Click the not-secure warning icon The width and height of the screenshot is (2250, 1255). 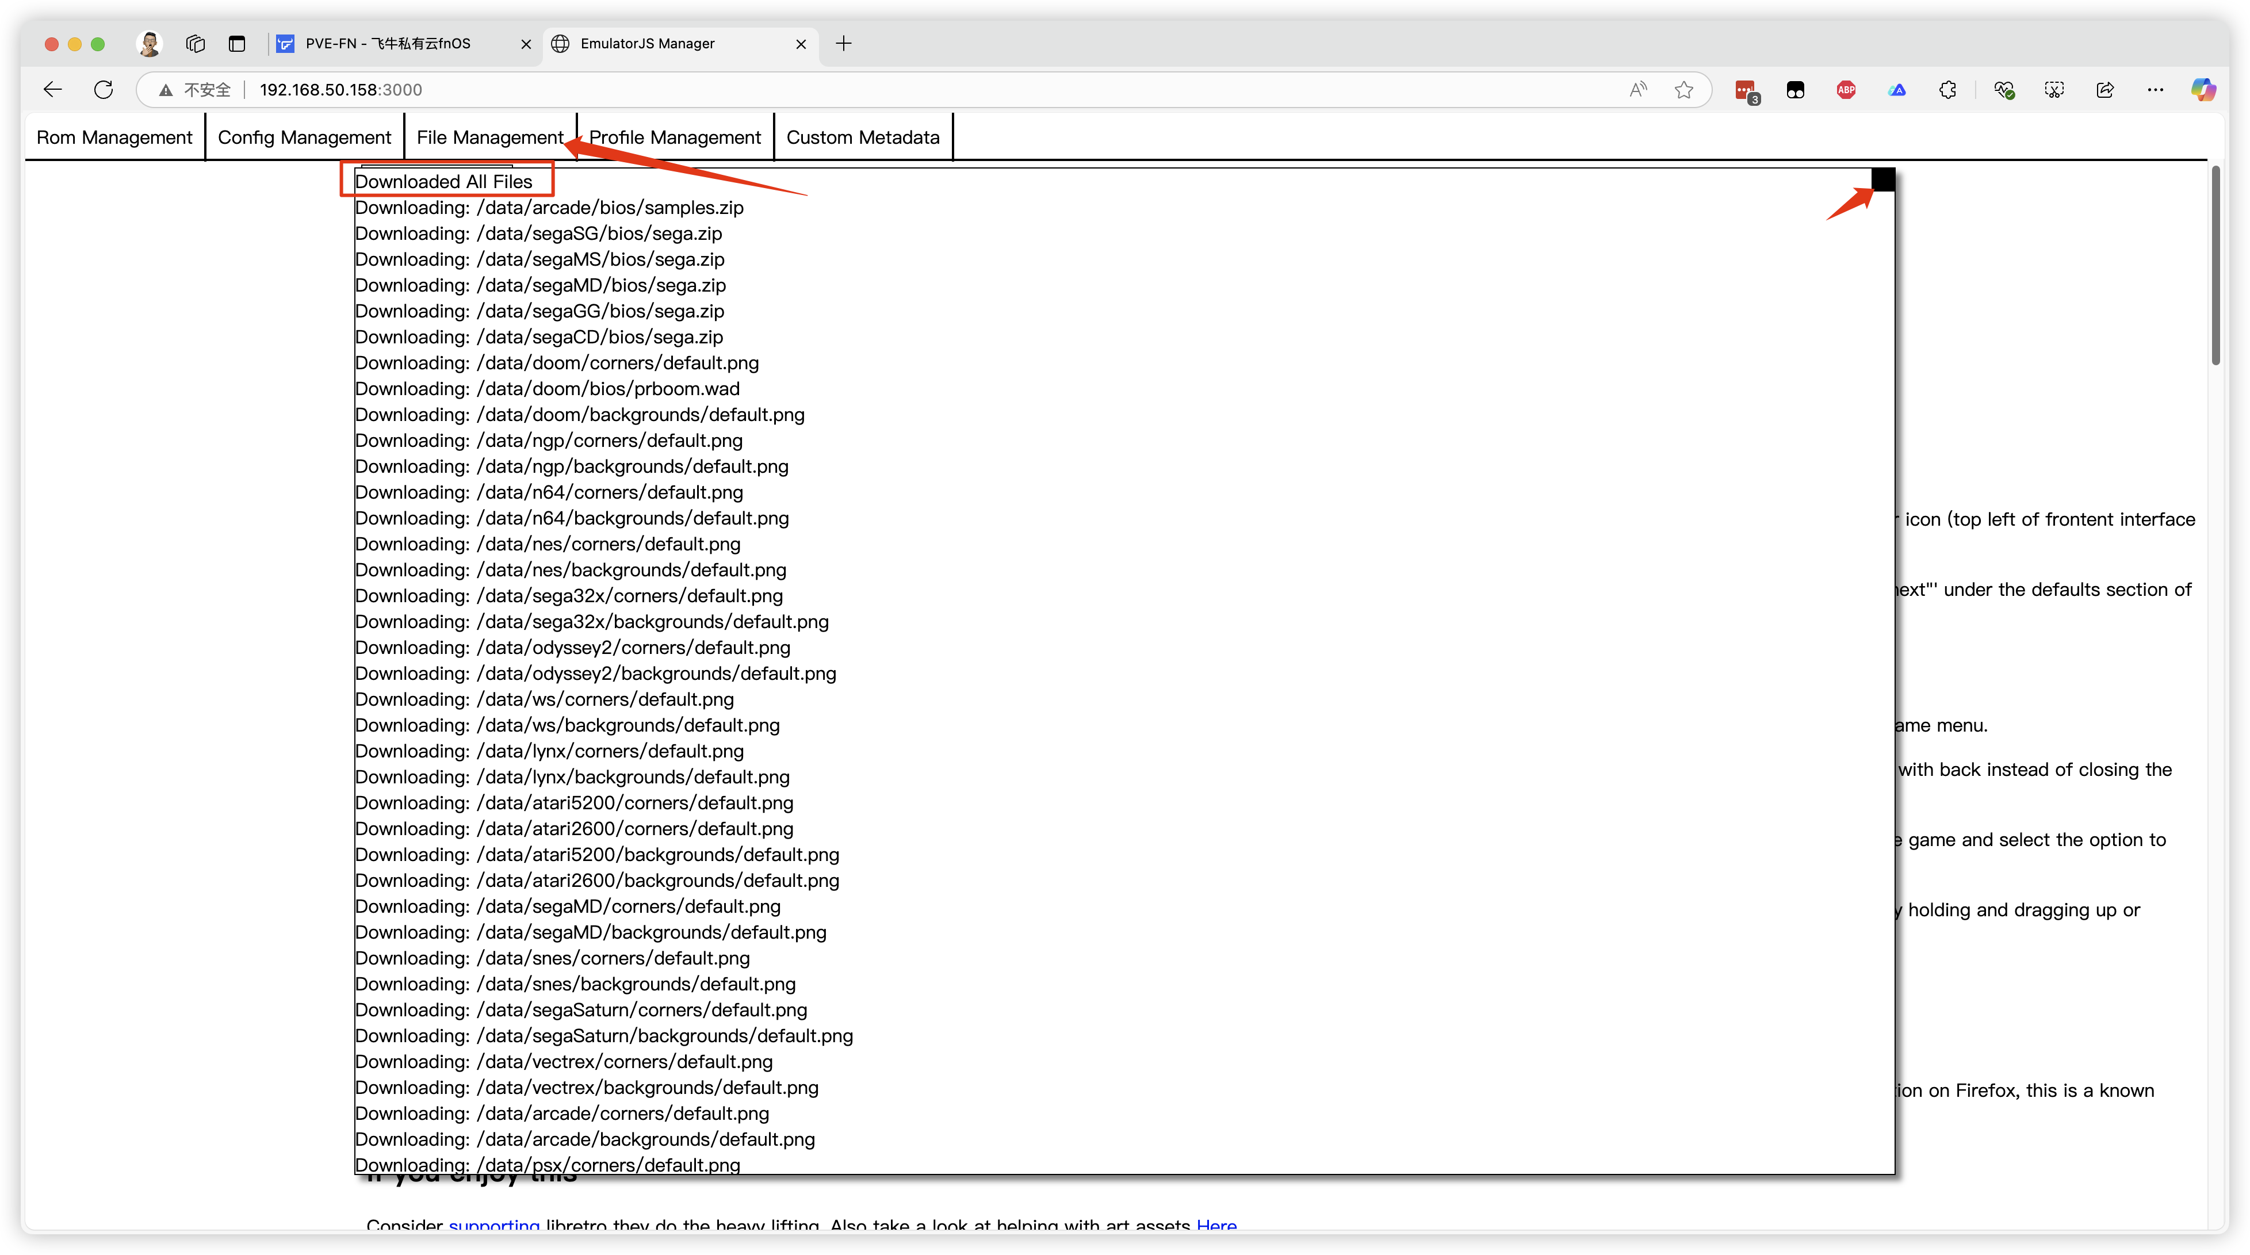tap(165, 90)
